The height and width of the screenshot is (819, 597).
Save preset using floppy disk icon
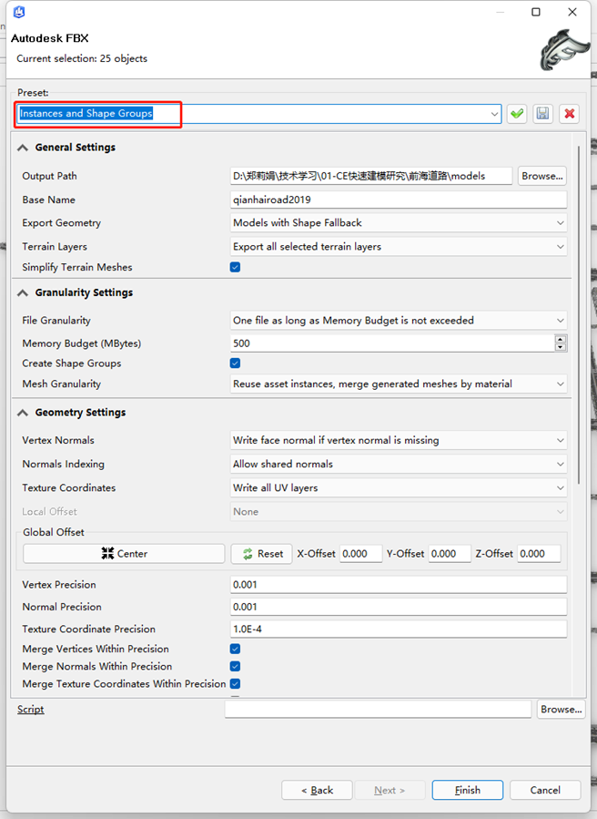click(542, 113)
